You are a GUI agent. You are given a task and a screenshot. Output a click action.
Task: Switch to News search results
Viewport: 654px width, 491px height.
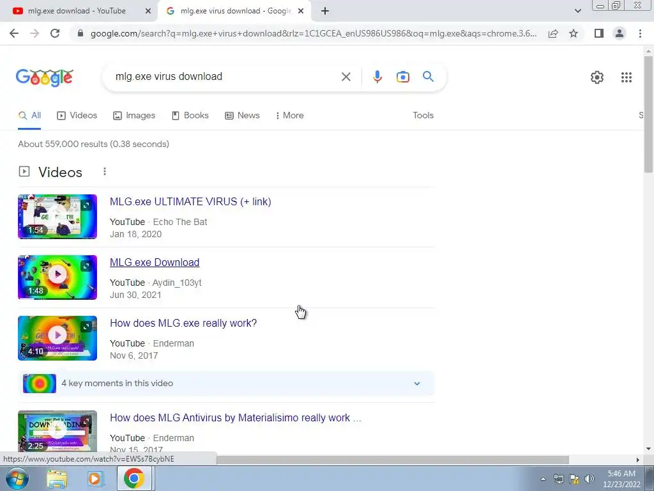(242, 116)
